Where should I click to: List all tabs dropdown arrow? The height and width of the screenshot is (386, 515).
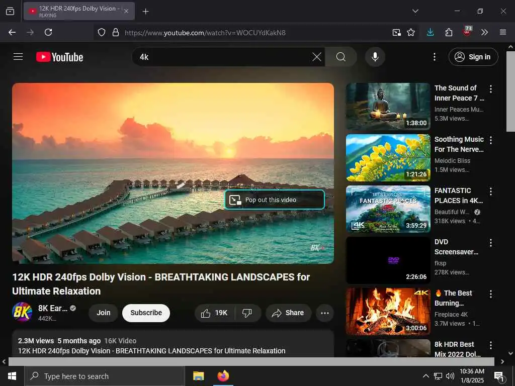(415, 11)
